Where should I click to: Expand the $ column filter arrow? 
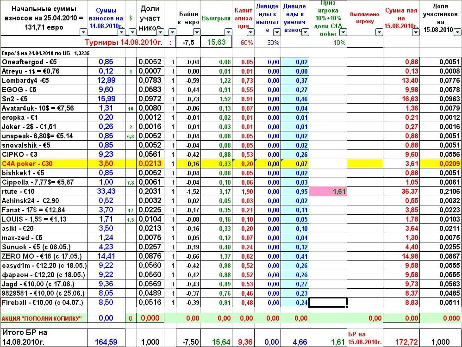pyautogui.click(x=132, y=32)
